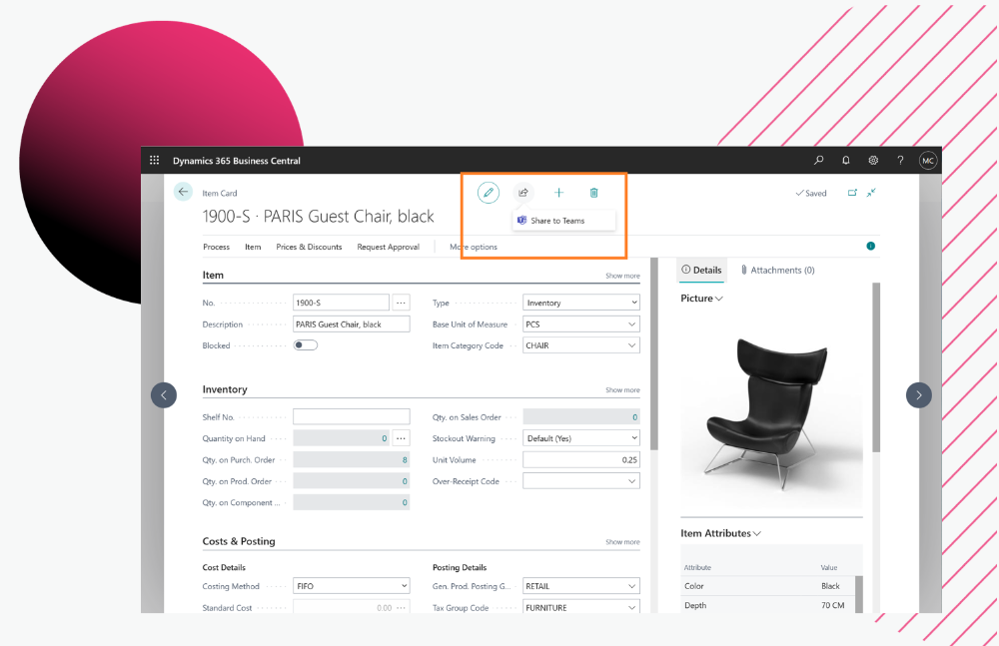Viewport: 999px width, 646px height.
Task: Click the Costs & Posting heading
Action: tap(239, 541)
